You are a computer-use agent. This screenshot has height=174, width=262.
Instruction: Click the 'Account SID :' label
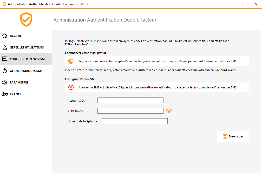coord(76,101)
